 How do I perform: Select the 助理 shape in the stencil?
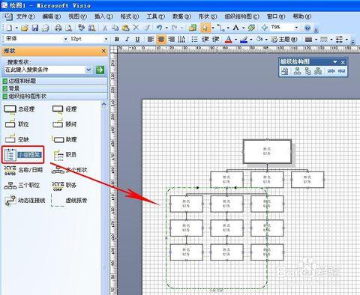coord(64,139)
